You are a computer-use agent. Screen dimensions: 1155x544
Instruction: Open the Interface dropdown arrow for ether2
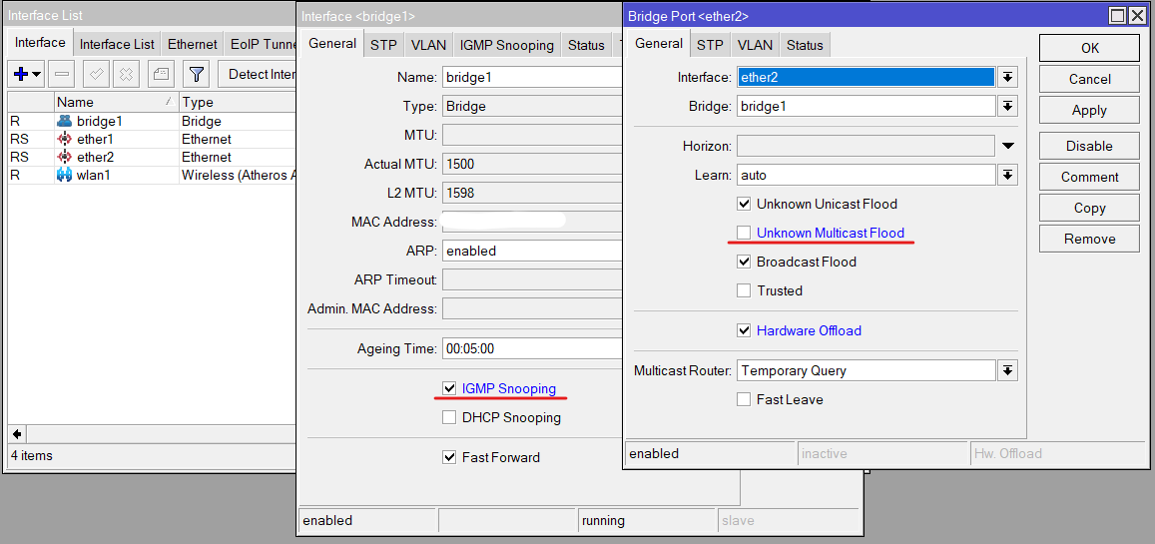1007,77
